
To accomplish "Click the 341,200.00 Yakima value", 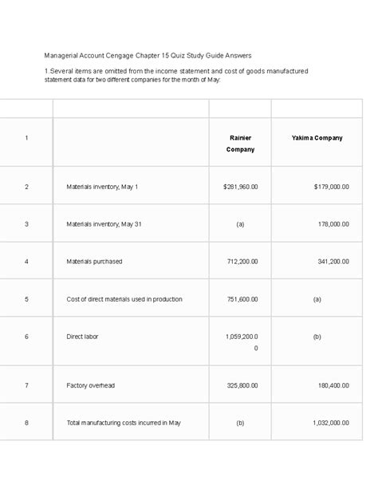I will pos(333,262).
